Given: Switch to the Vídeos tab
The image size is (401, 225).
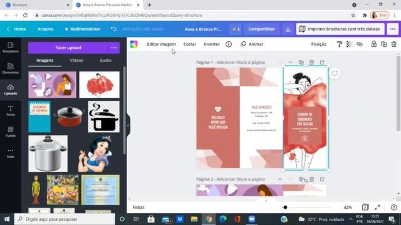Looking at the screenshot, I should click(76, 61).
